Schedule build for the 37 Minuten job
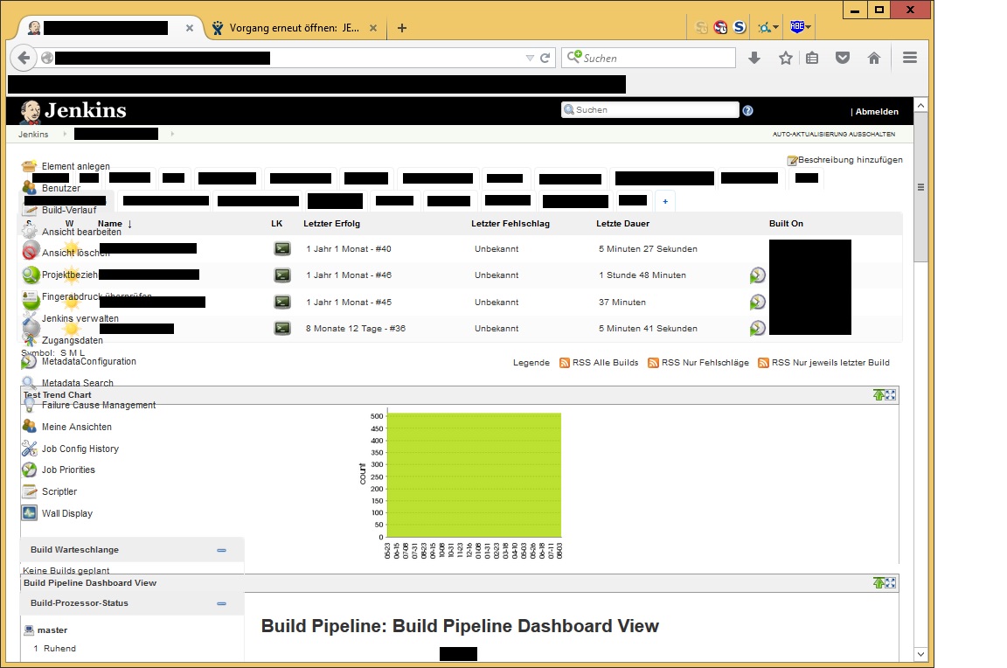The image size is (1007, 668). (758, 303)
